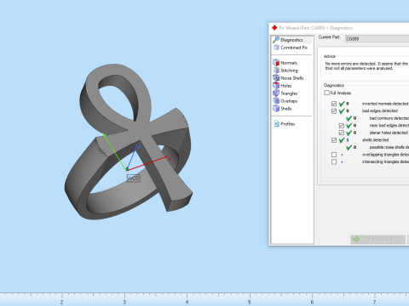Enable intersecting triangles detected checkbox
Viewport: 409px width, 306px height.
[x=334, y=161]
